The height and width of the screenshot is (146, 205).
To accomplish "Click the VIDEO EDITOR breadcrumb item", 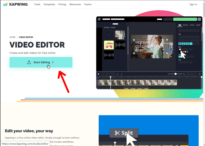I will point(26,37).
